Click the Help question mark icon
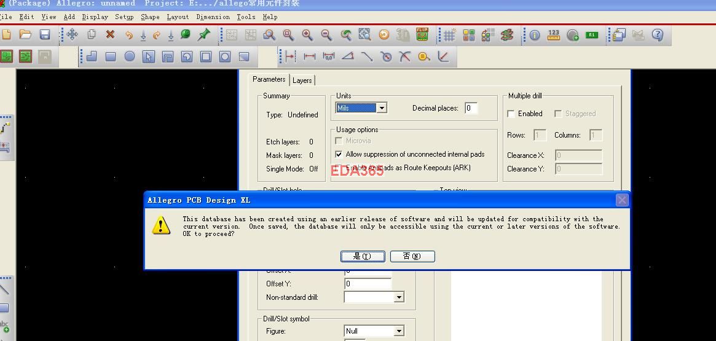The width and height of the screenshot is (716, 341). (x=658, y=34)
